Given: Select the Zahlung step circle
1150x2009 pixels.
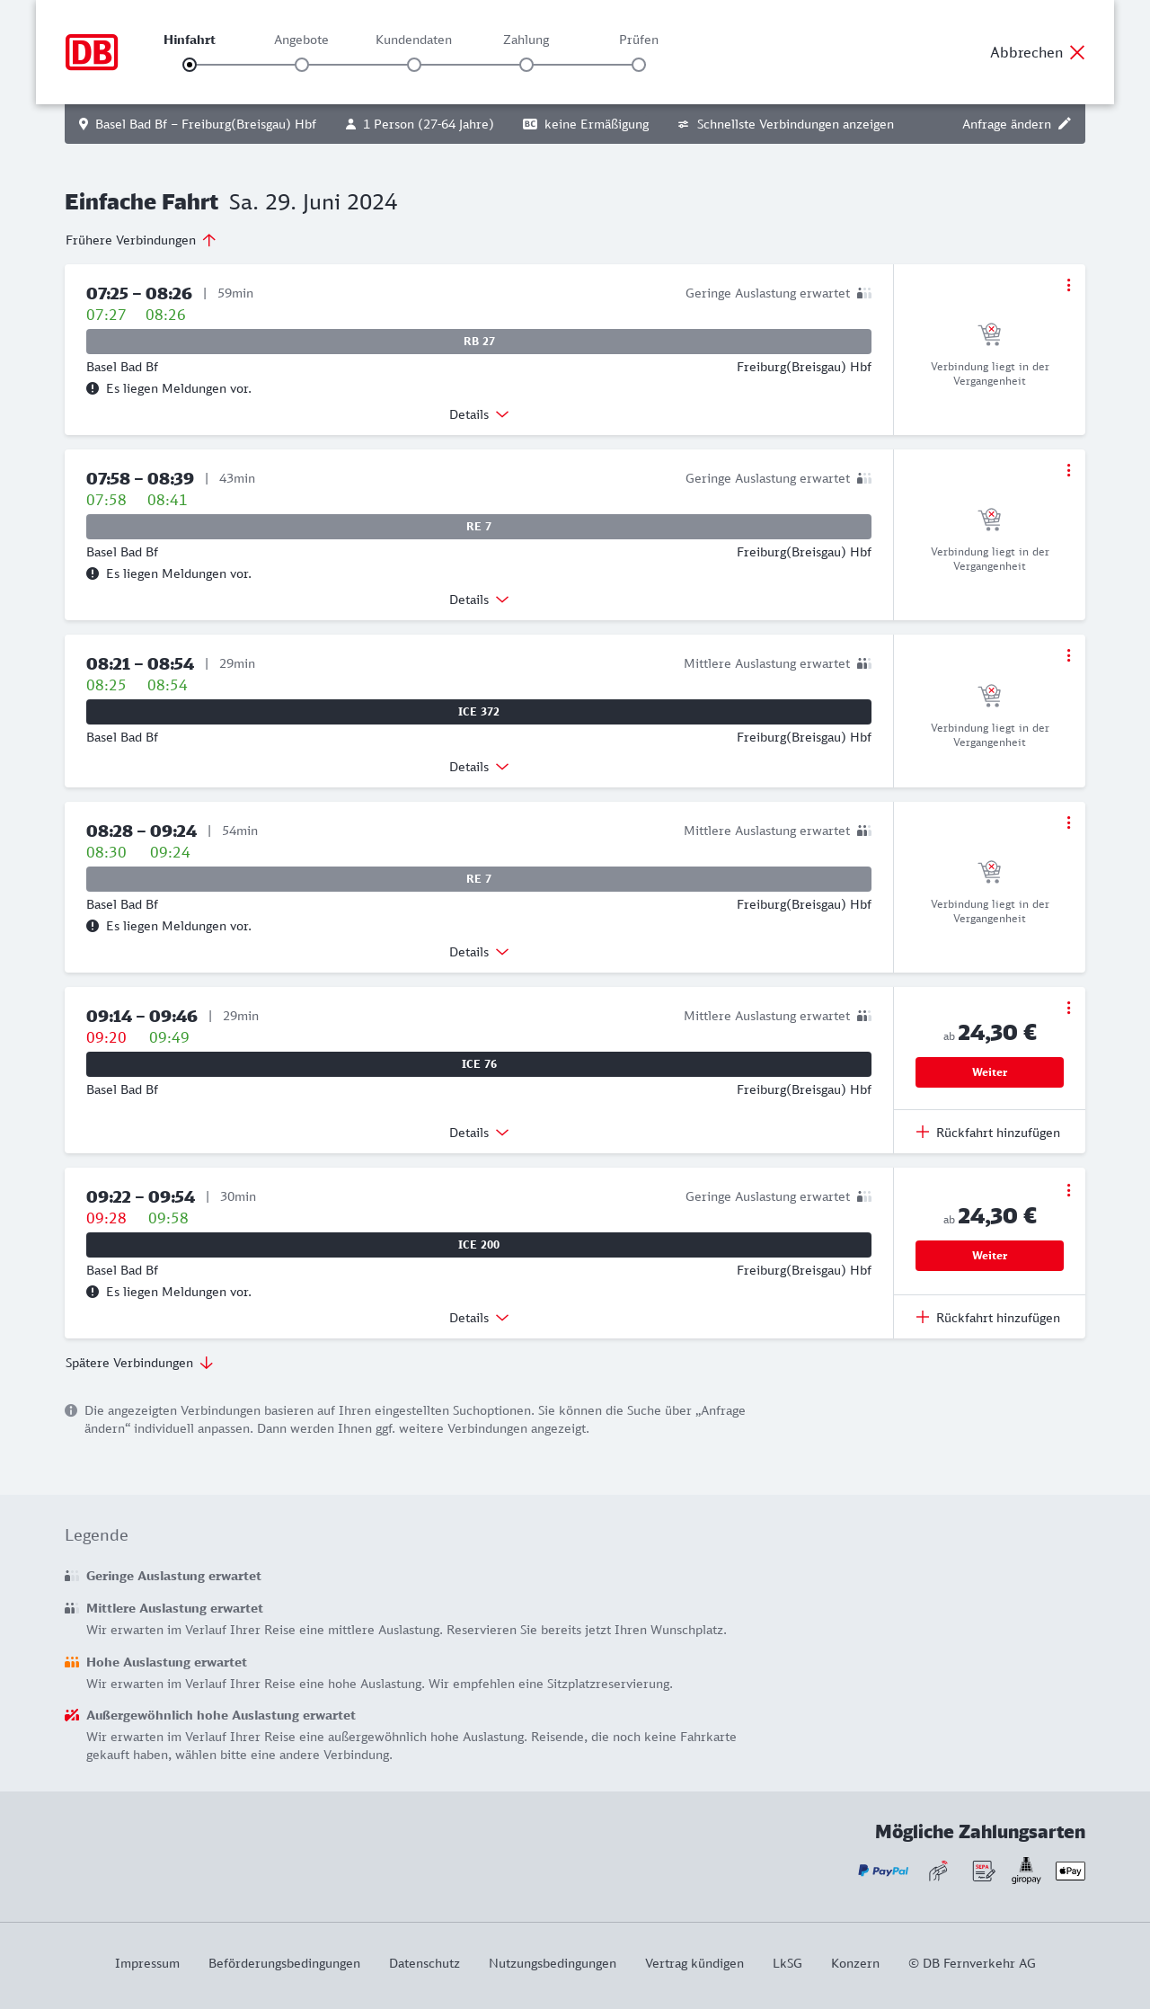Looking at the screenshot, I should point(526,65).
